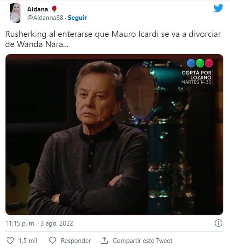Click the Responder text

click(76, 241)
